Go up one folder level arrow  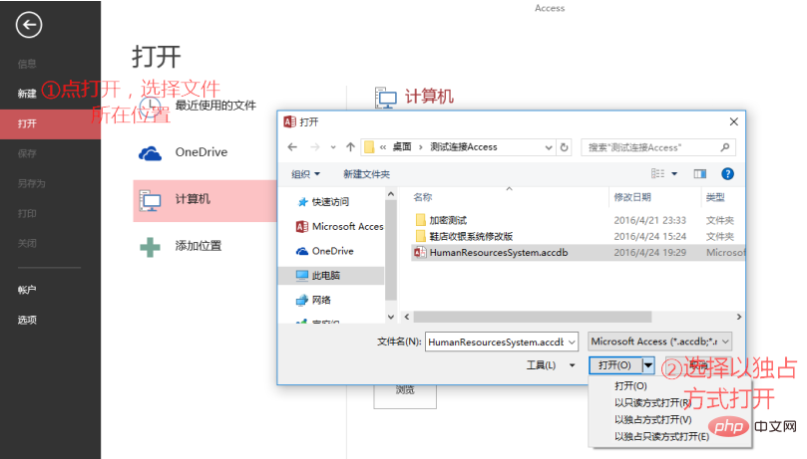(x=350, y=147)
